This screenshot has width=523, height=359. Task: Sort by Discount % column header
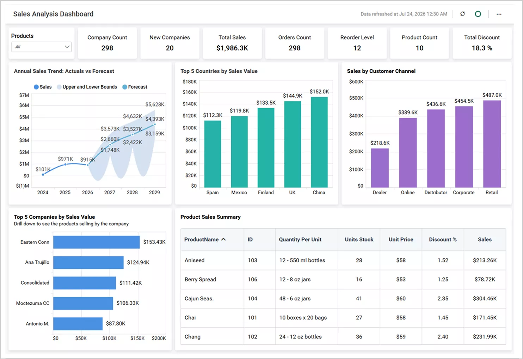point(443,239)
